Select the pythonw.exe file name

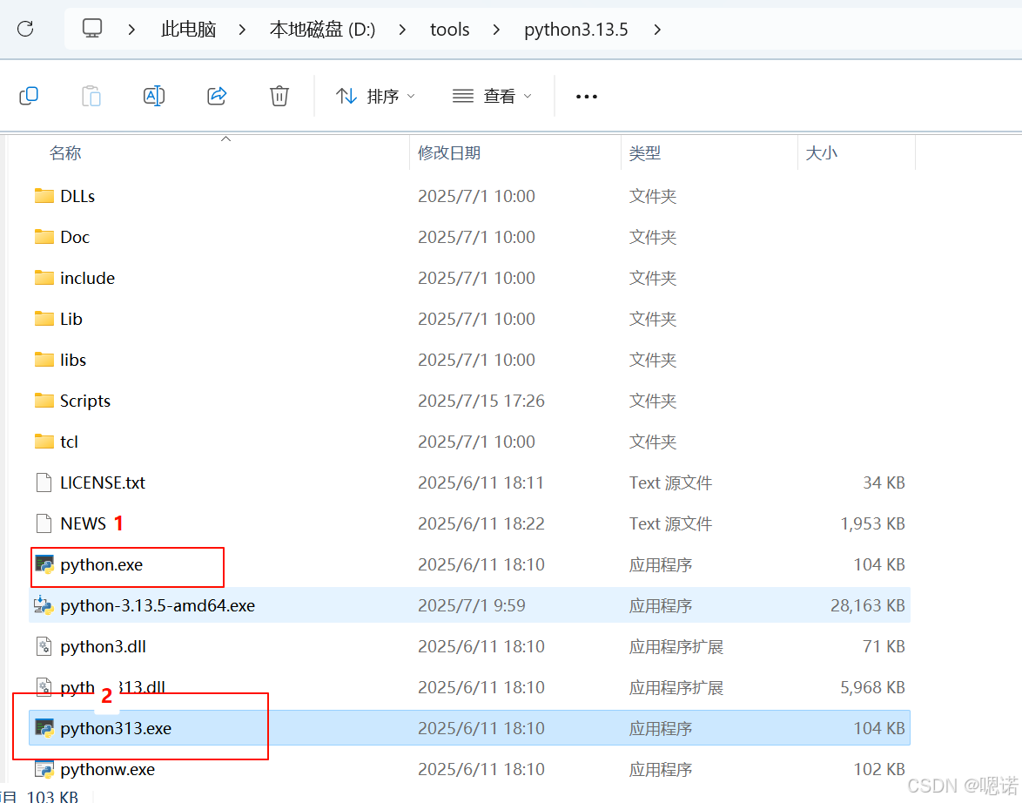tap(108, 770)
